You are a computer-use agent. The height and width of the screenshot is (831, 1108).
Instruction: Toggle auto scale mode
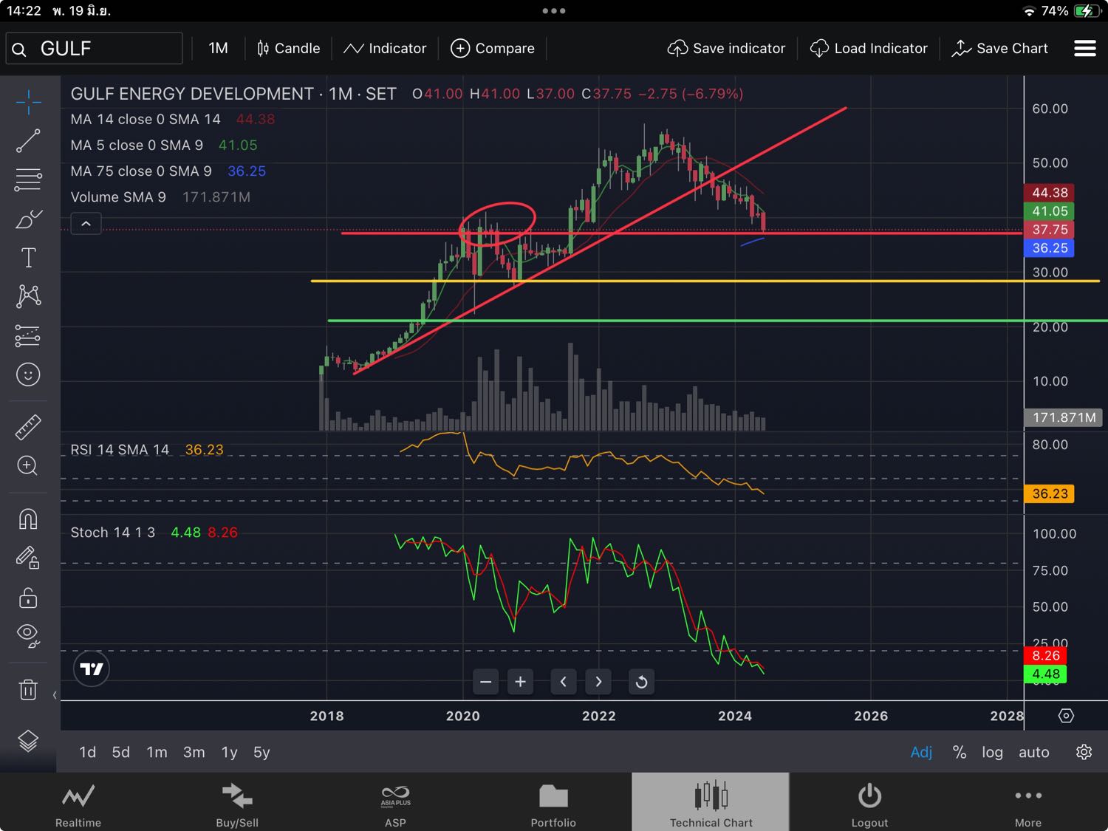(x=1033, y=752)
